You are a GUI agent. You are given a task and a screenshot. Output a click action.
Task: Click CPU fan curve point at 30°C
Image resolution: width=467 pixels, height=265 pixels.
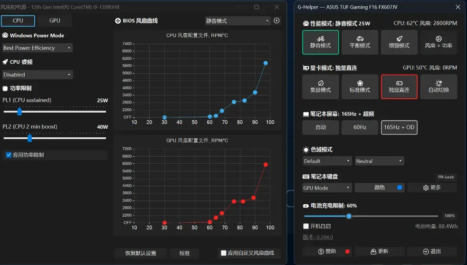click(x=164, y=117)
